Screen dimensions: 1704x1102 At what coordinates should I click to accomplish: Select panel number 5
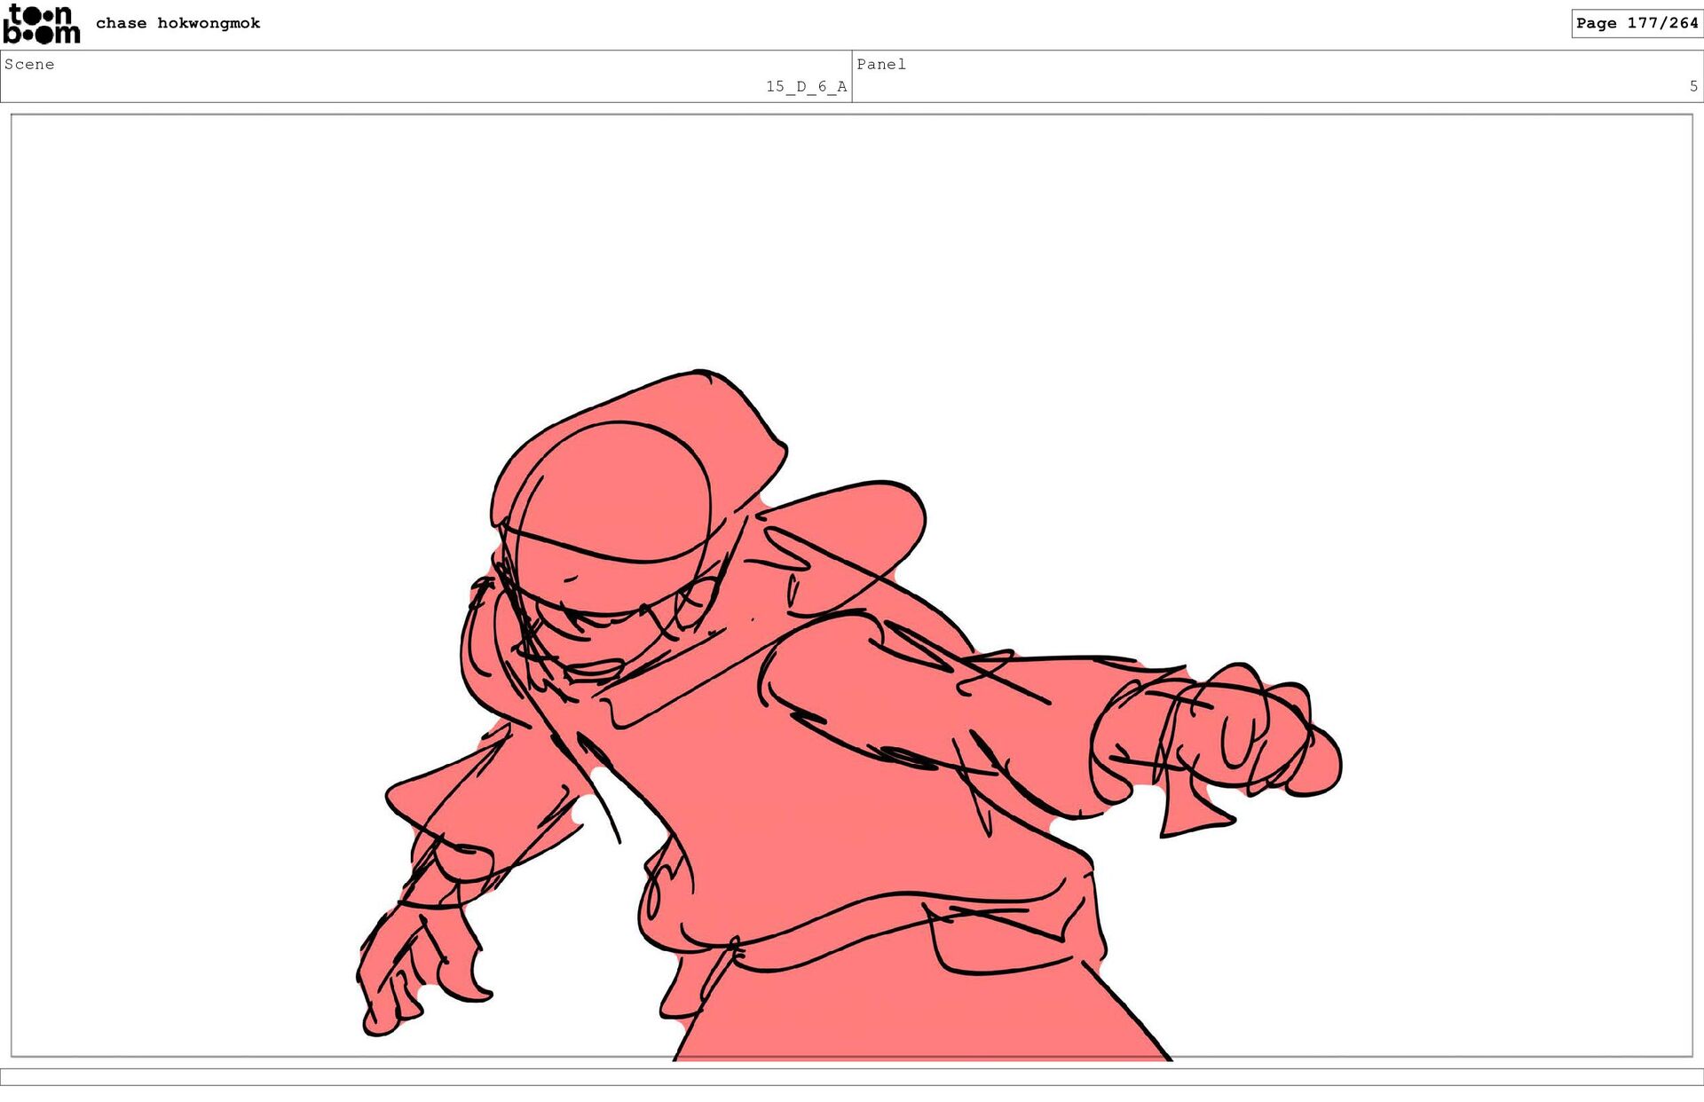(x=1692, y=86)
